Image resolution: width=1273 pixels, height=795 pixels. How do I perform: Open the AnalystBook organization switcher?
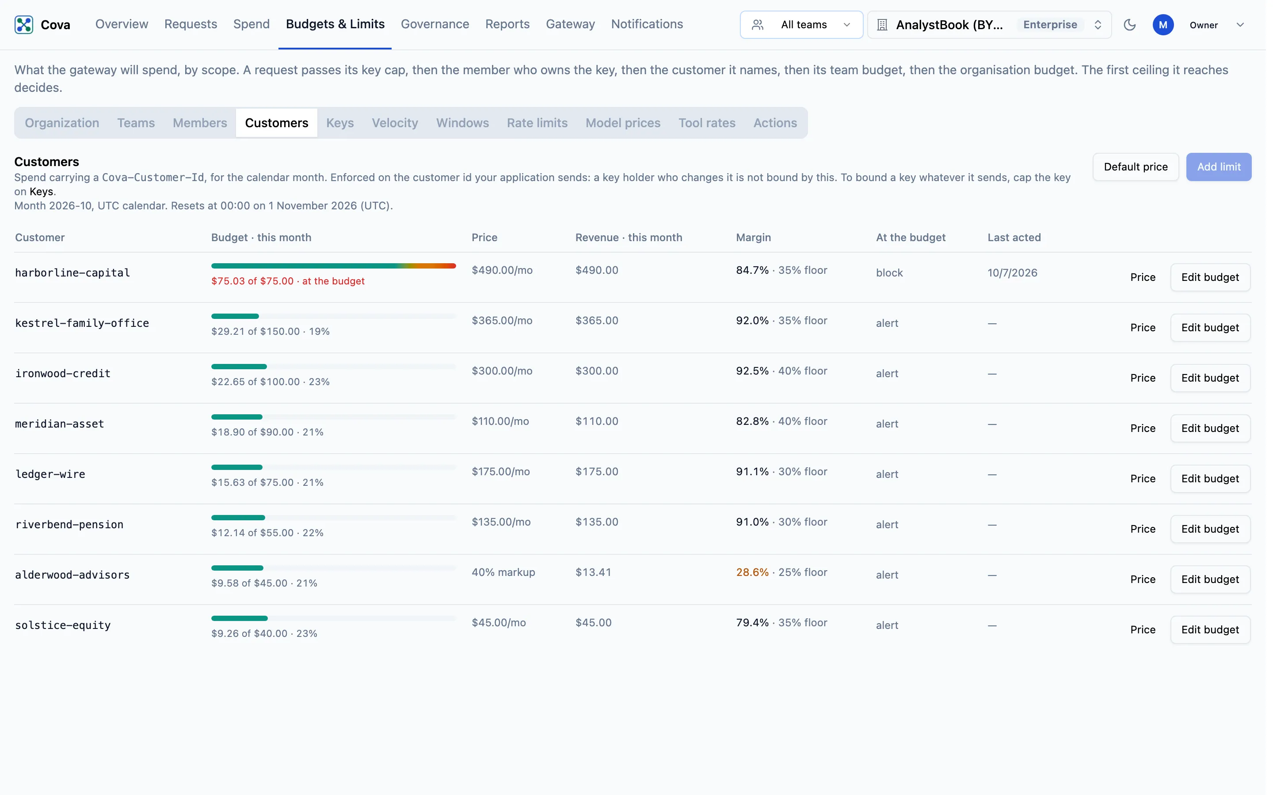[x=990, y=25]
